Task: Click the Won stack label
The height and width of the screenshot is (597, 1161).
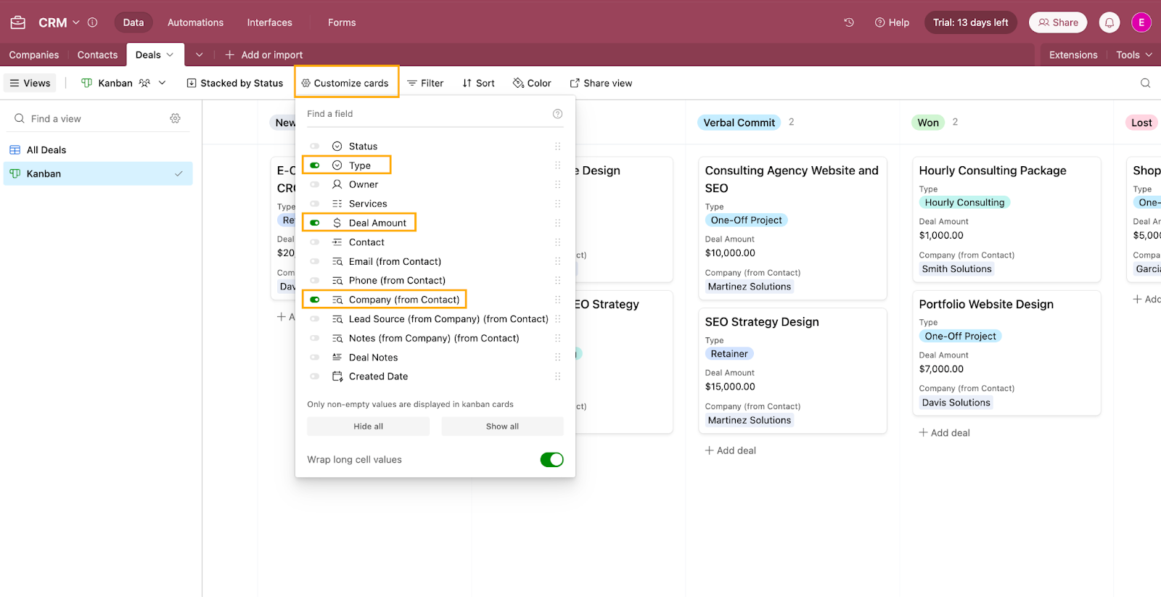Action: pyautogui.click(x=928, y=123)
